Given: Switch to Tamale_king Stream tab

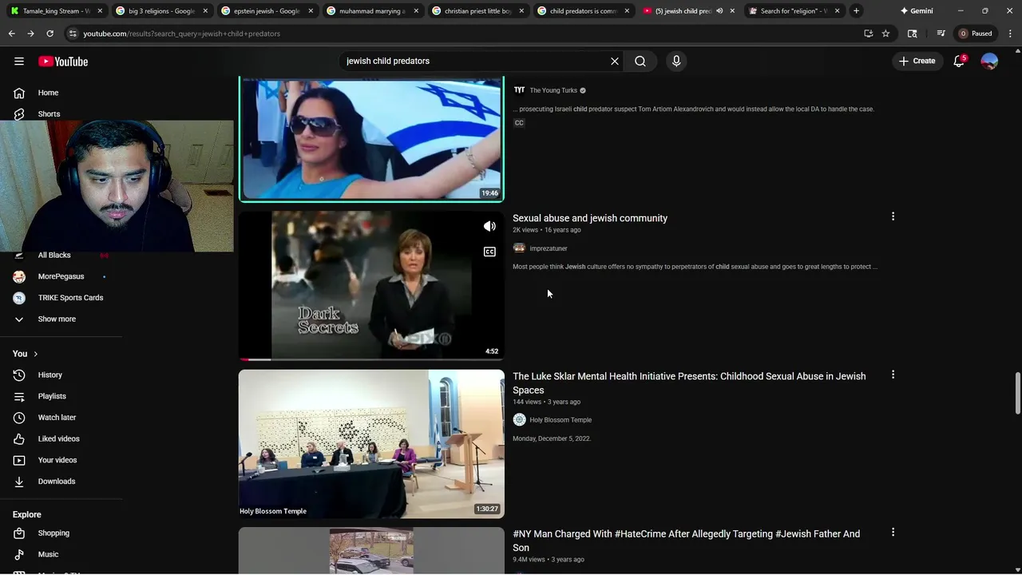Looking at the screenshot, I should 56,11.
